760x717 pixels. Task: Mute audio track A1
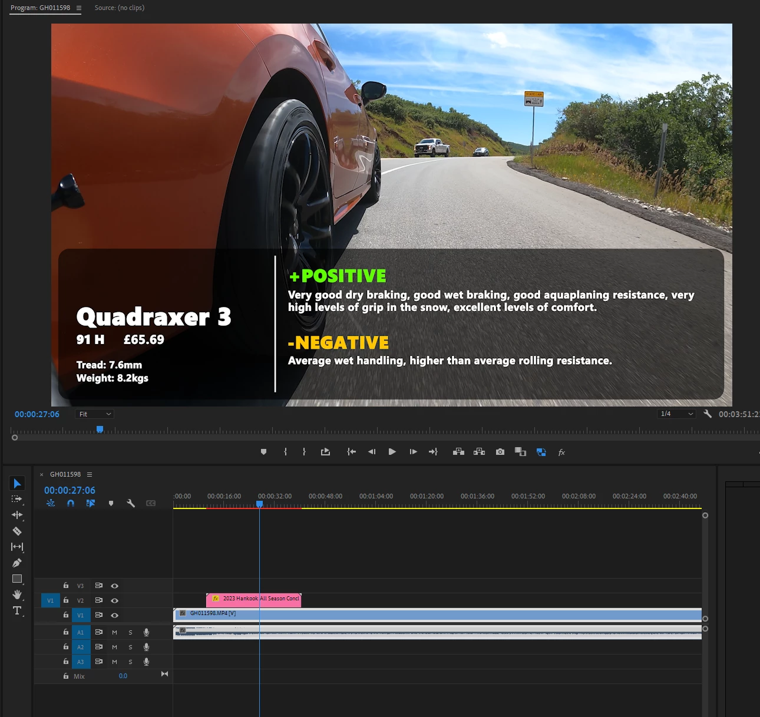point(114,632)
